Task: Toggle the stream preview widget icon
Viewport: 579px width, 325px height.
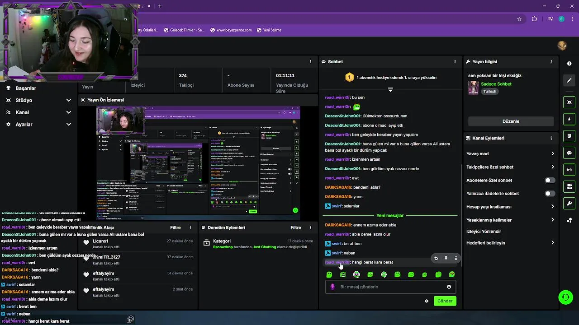Action: [x=570, y=102]
